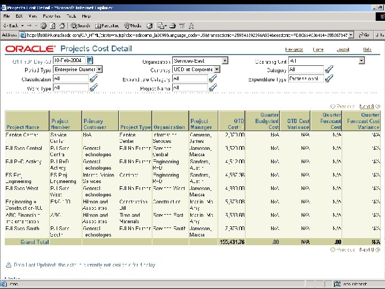Click the Grand Total row label

[35, 242]
